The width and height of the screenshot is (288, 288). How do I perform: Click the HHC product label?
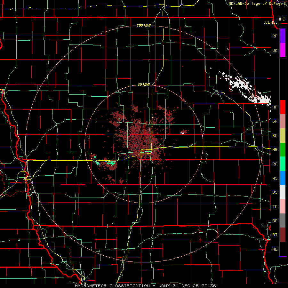tap(281, 19)
